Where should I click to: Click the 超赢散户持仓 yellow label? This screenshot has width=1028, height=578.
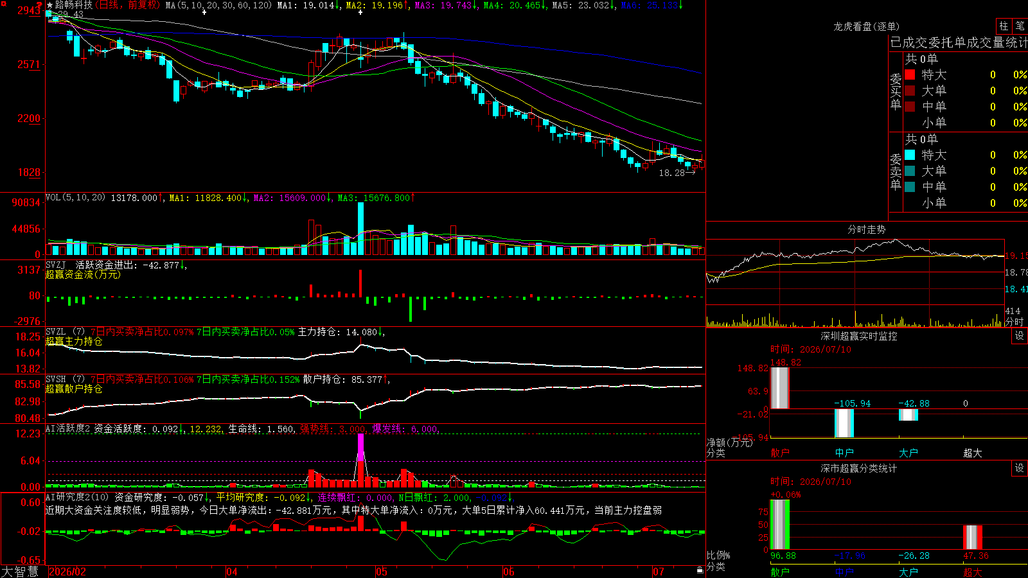74,389
